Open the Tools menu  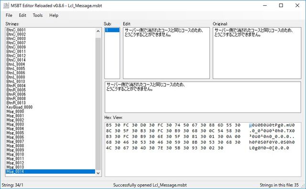point(38,15)
